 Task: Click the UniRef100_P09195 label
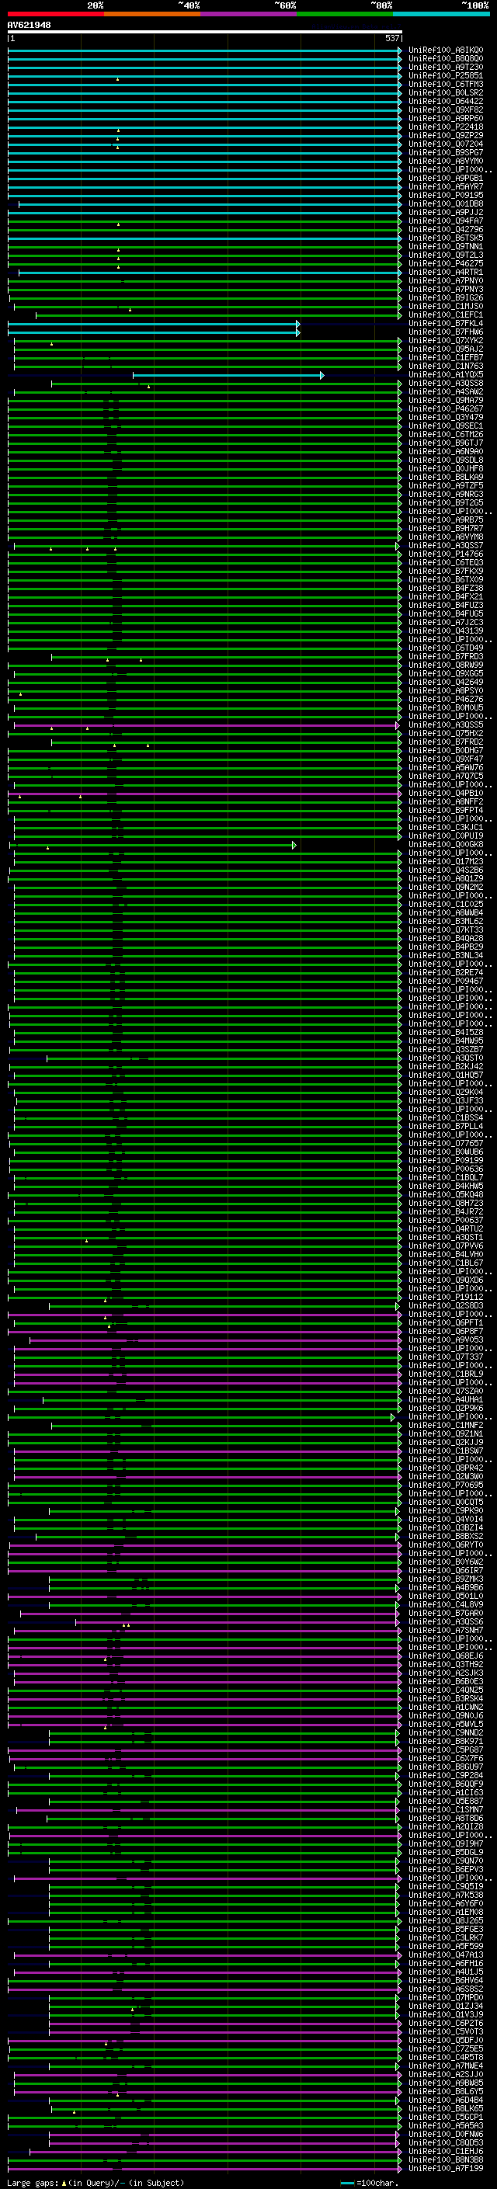[446, 196]
